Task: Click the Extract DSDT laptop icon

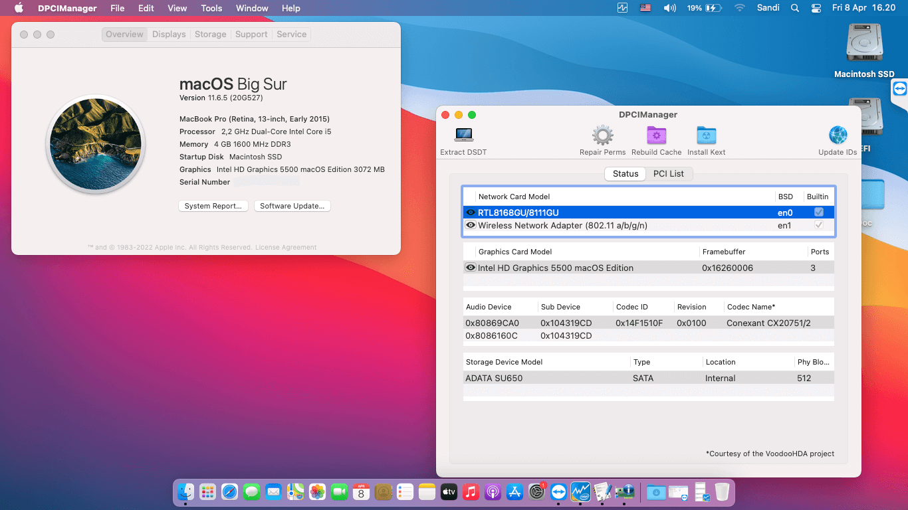Action: coord(463,135)
